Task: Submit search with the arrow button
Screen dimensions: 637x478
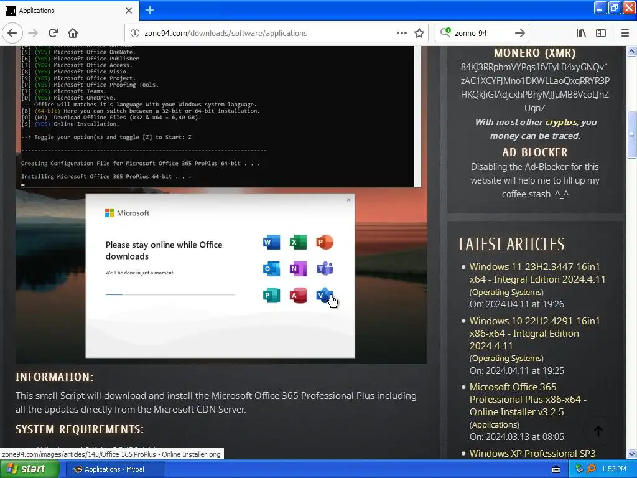Action: [519, 33]
